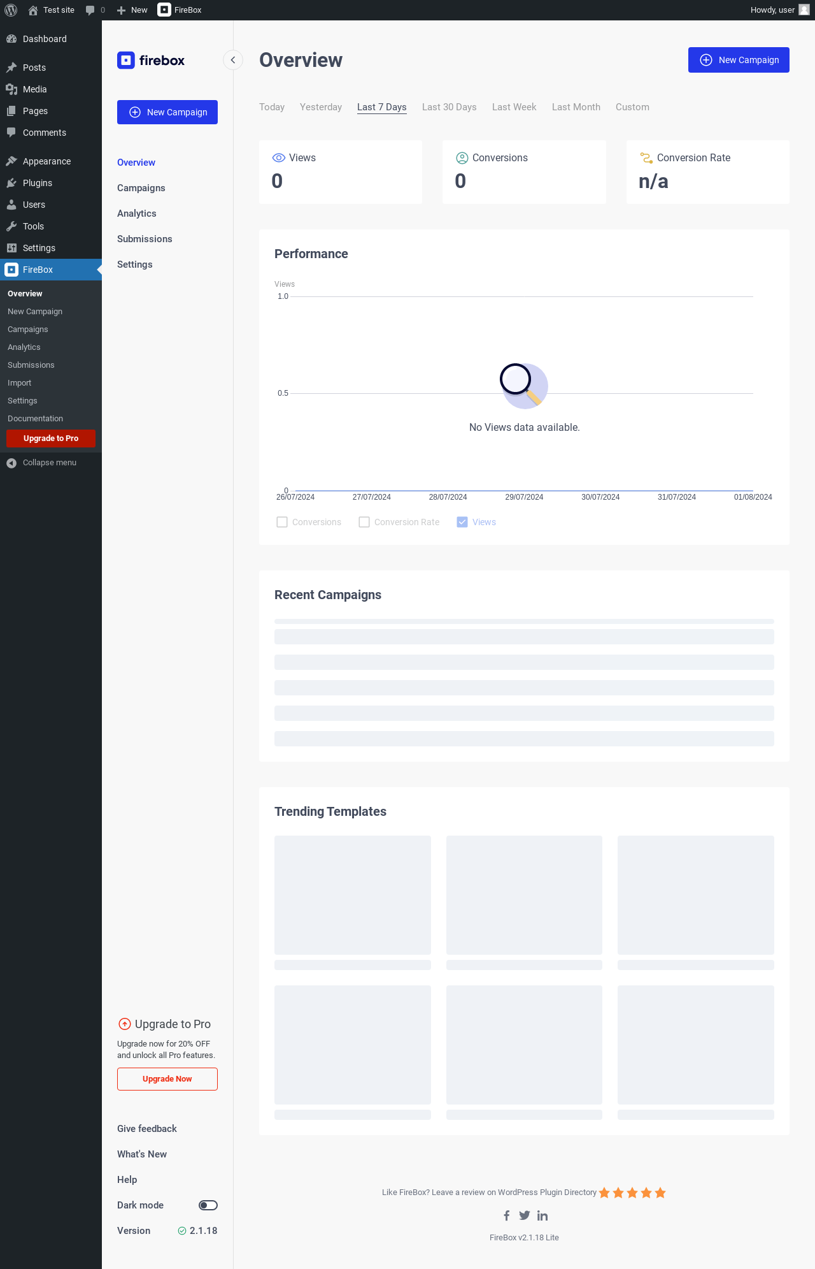Screen dimensions: 815x1269
Task: Open Settings in FireBox sidebar
Action: coord(135,265)
